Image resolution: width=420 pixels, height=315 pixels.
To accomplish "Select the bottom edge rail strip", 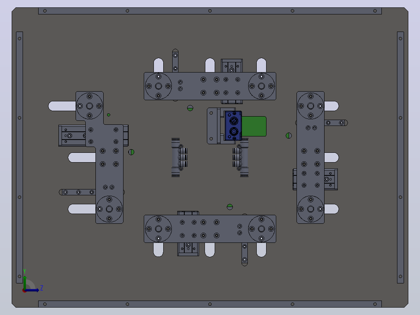I will click(x=210, y=304).
